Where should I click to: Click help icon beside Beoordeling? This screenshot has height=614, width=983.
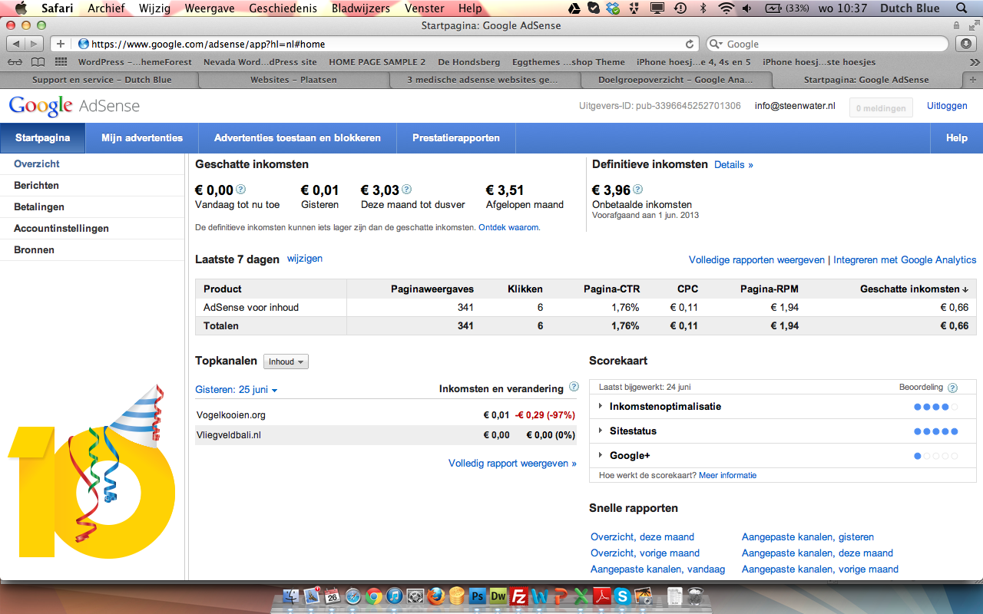[953, 388]
